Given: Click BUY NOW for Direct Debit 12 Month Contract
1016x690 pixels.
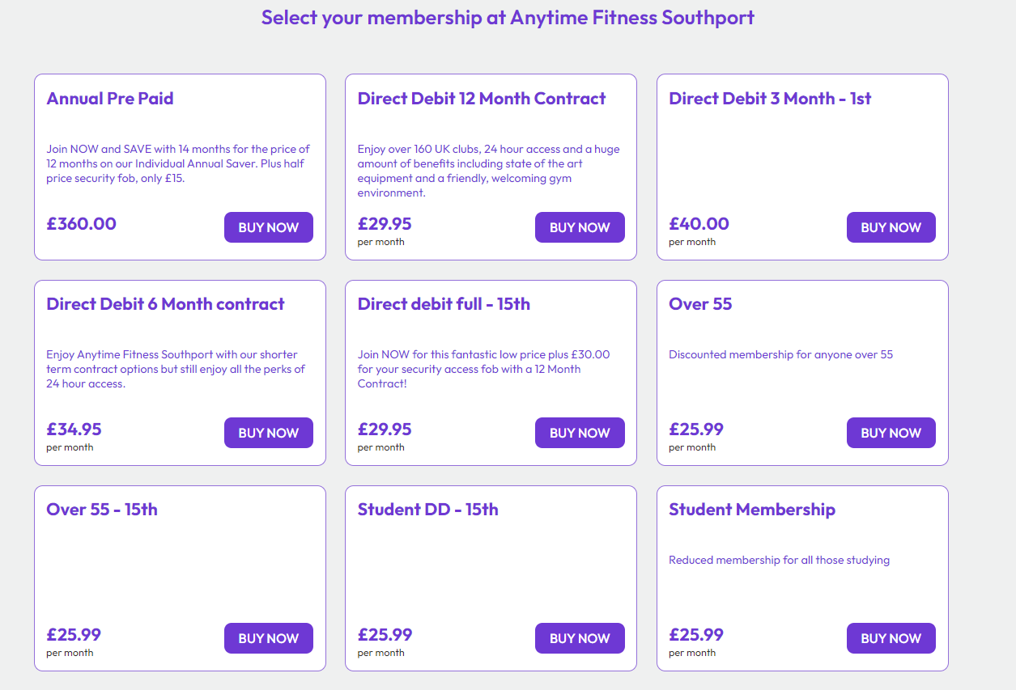Looking at the screenshot, I should [580, 227].
